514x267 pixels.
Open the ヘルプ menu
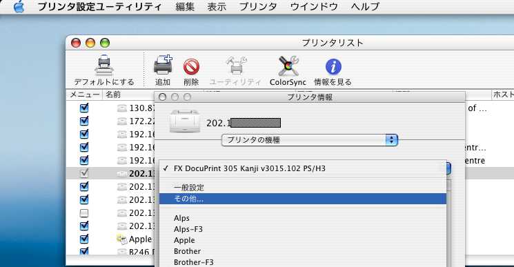(365, 6)
